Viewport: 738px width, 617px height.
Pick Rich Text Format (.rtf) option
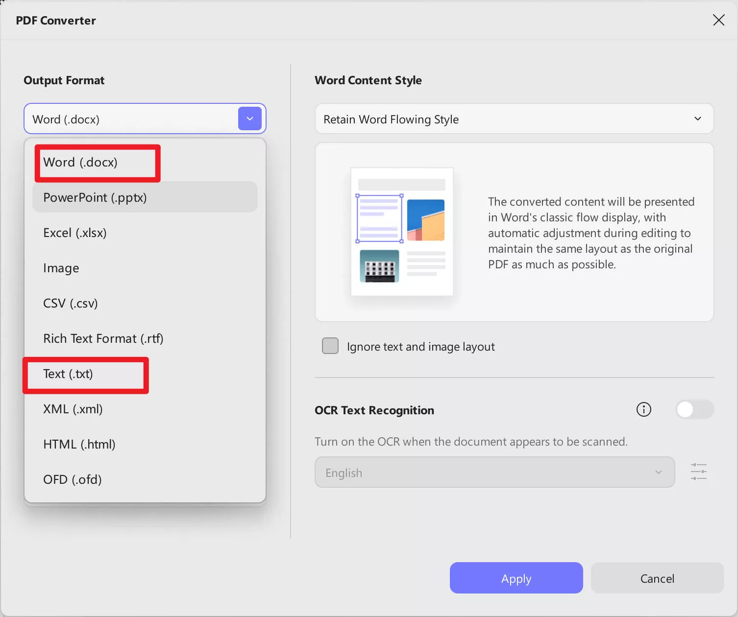click(x=103, y=338)
